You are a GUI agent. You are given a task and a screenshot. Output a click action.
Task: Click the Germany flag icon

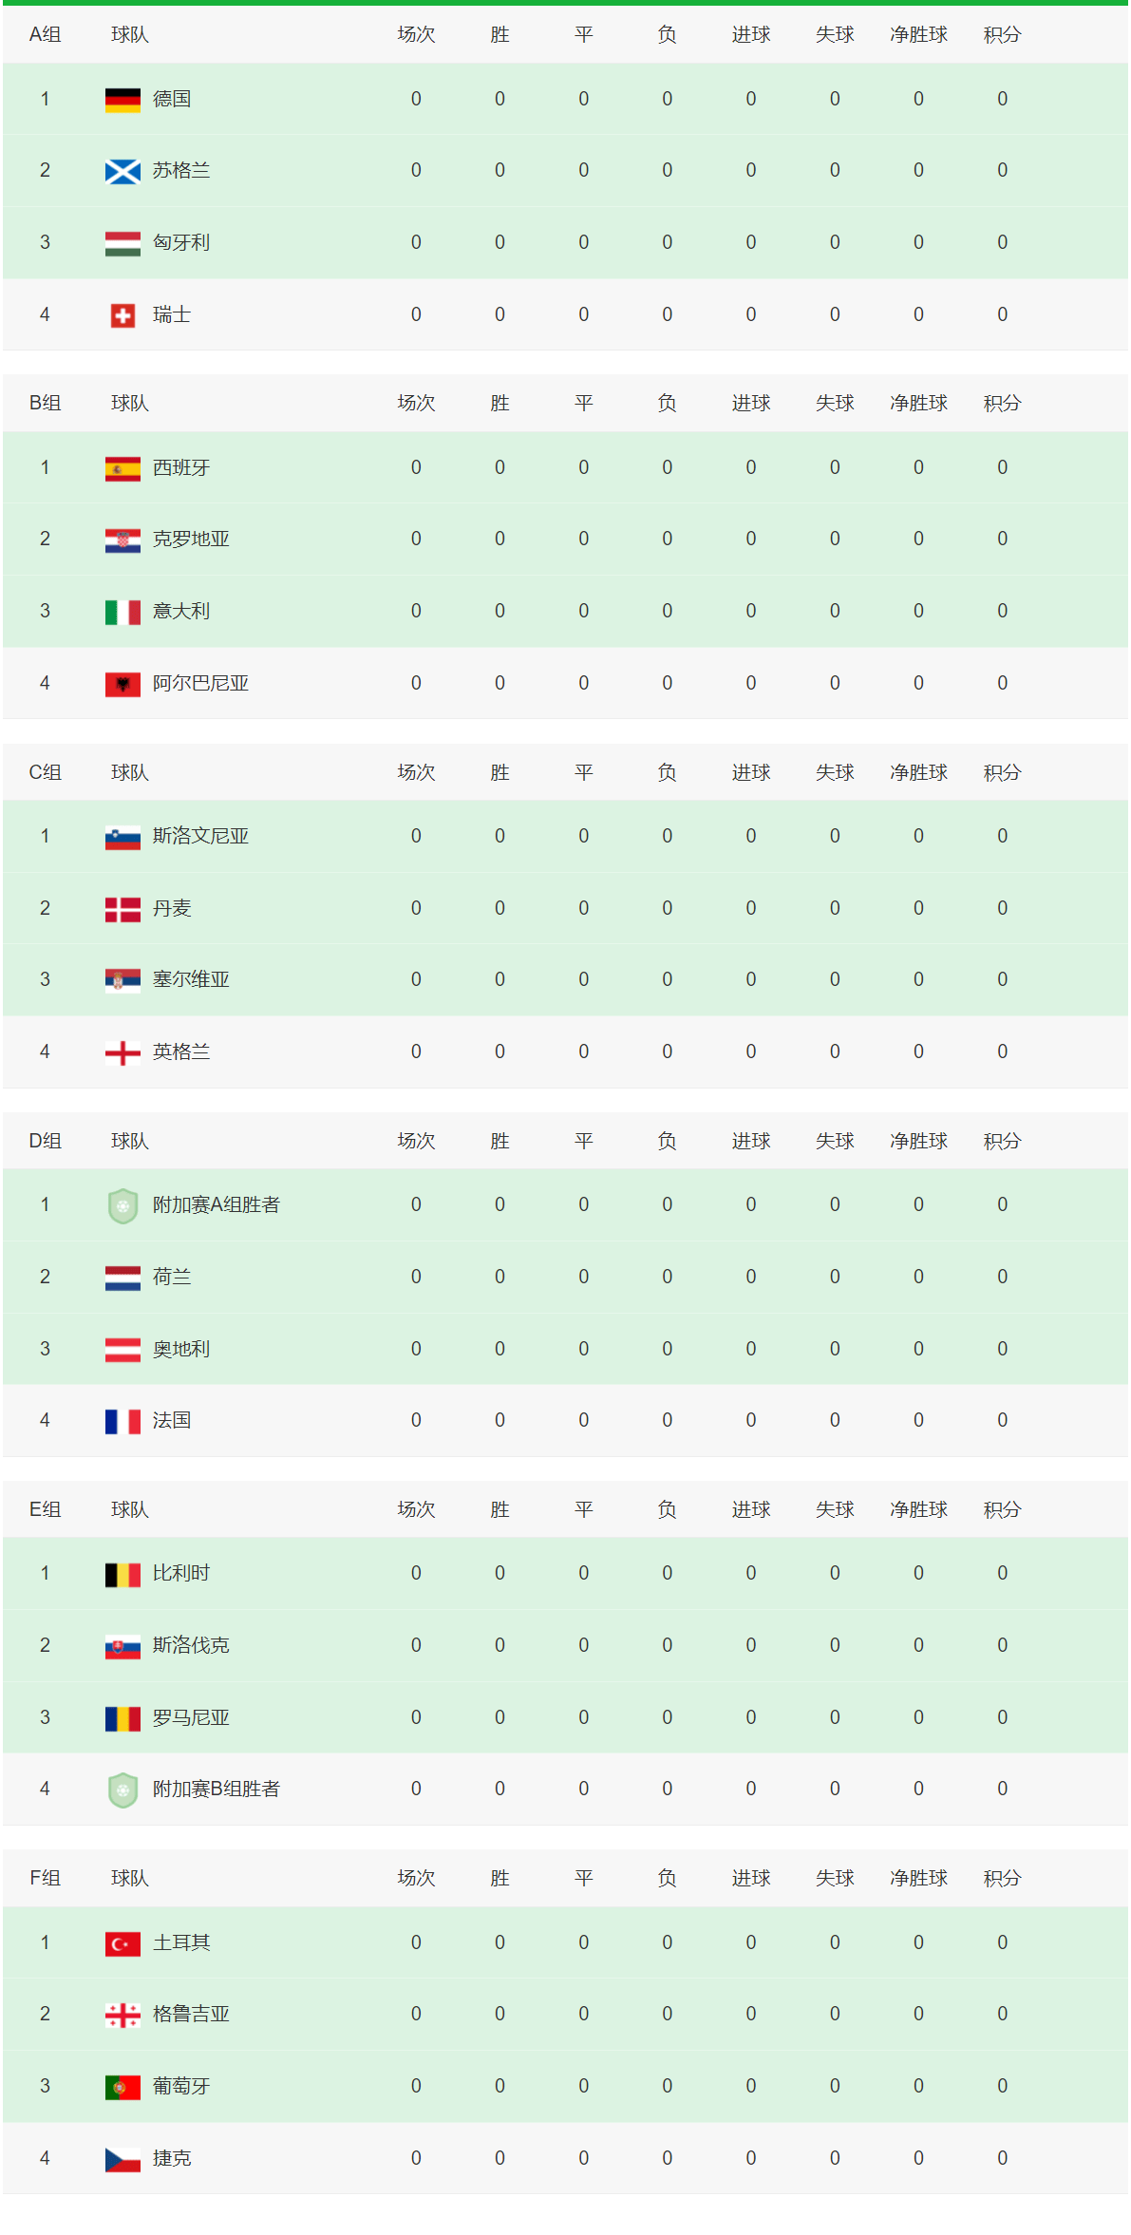click(123, 100)
